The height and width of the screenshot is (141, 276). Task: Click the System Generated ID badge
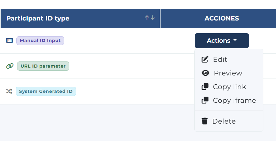pyautogui.click(x=46, y=91)
